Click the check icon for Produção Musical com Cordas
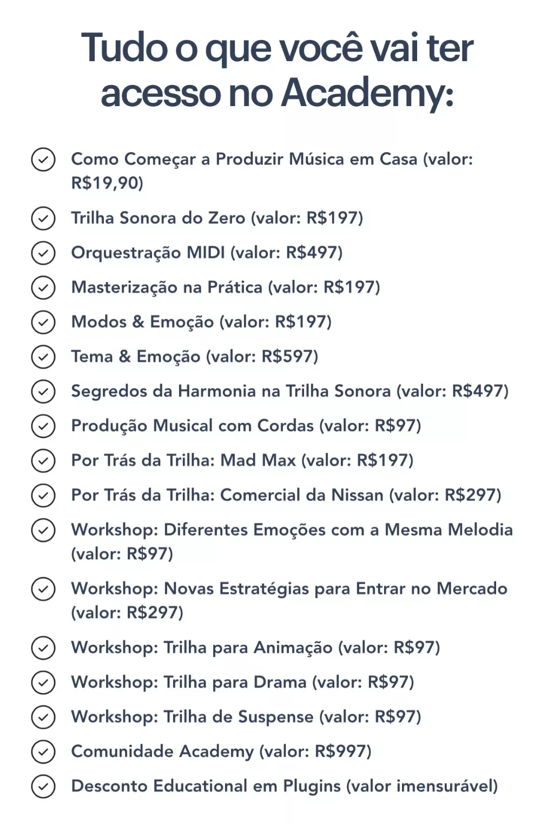This screenshot has height=824, width=554. [43, 426]
